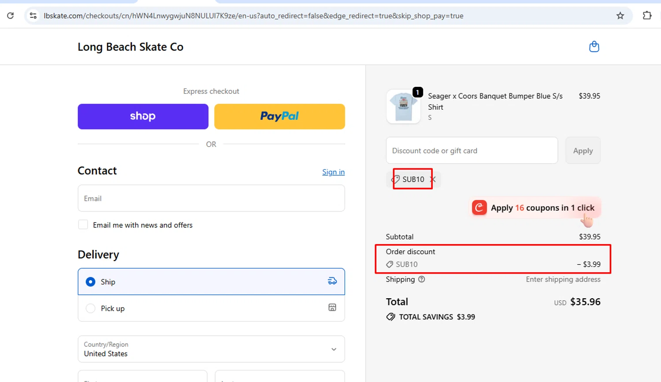Focus the Discount code or gift card field
661x382 pixels.
click(x=472, y=151)
